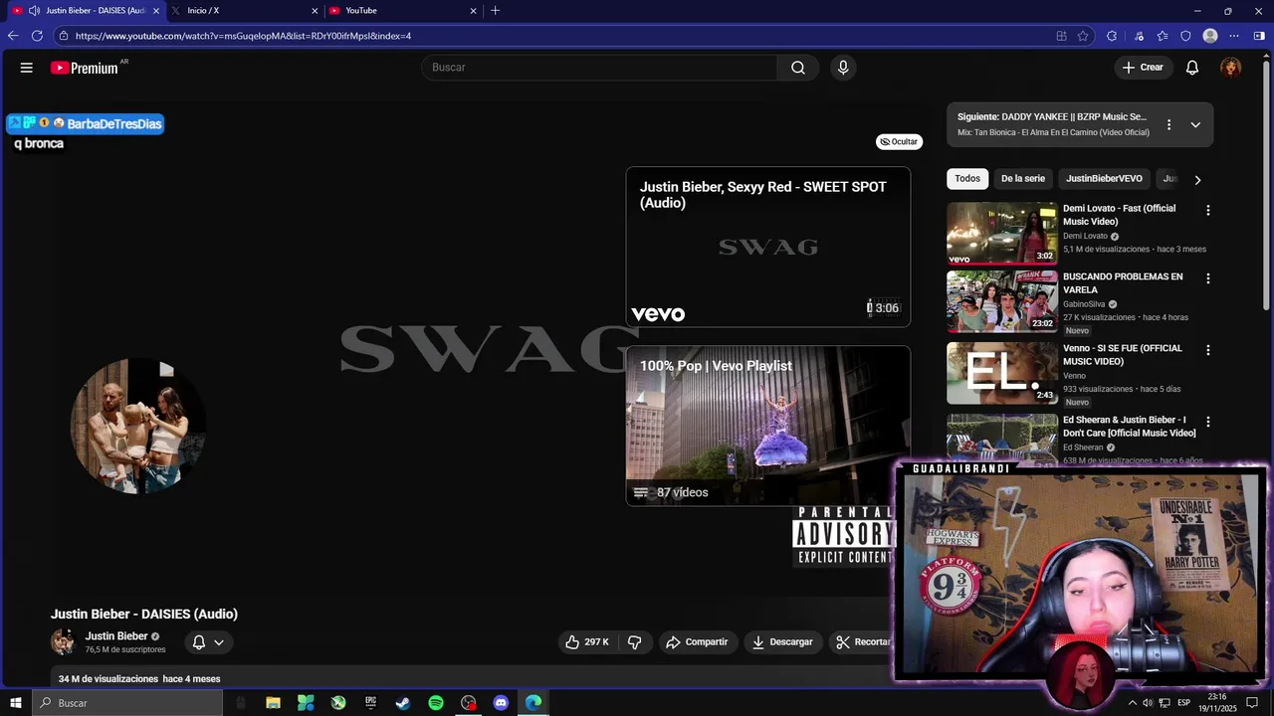Open the ESP input language indicator
Screen dimensions: 1274x716
pos(1183,703)
